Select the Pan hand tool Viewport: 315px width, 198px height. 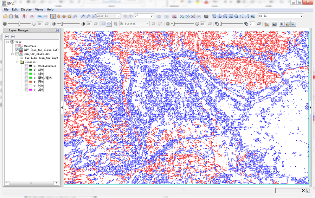58,16
